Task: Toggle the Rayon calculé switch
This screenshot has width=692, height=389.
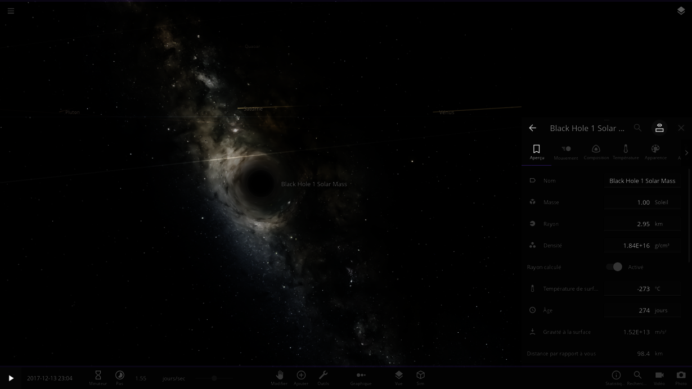Action: (x=614, y=267)
